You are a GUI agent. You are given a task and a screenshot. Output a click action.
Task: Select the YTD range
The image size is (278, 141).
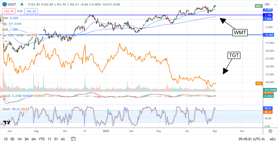tap(42, 139)
